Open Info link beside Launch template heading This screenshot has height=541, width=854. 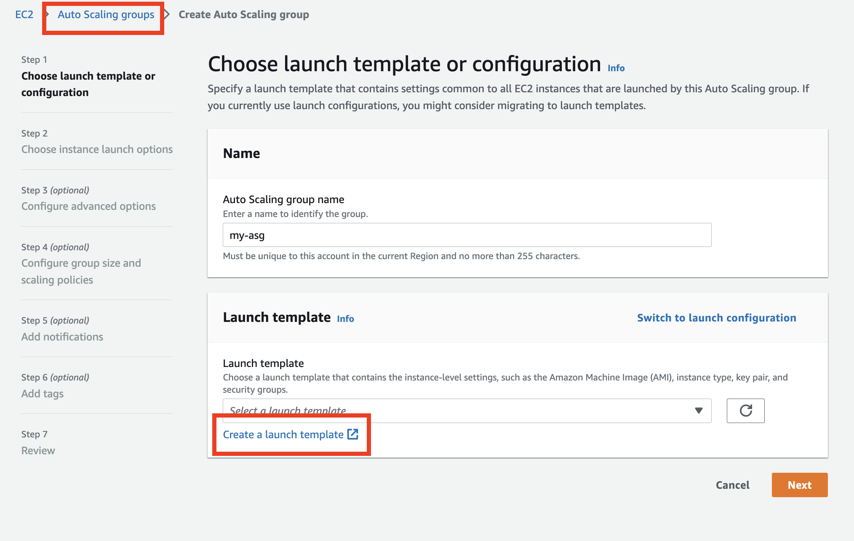tap(345, 319)
